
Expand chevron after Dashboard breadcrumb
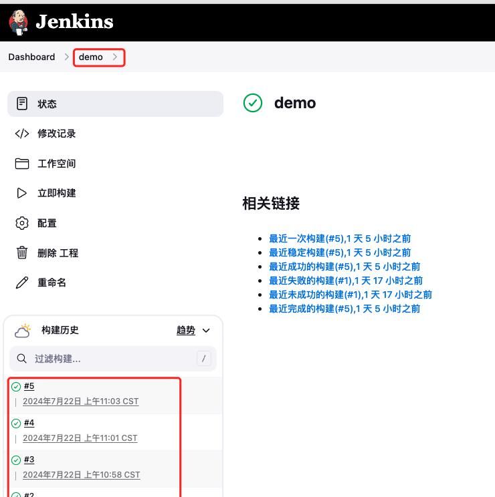coord(67,57)
